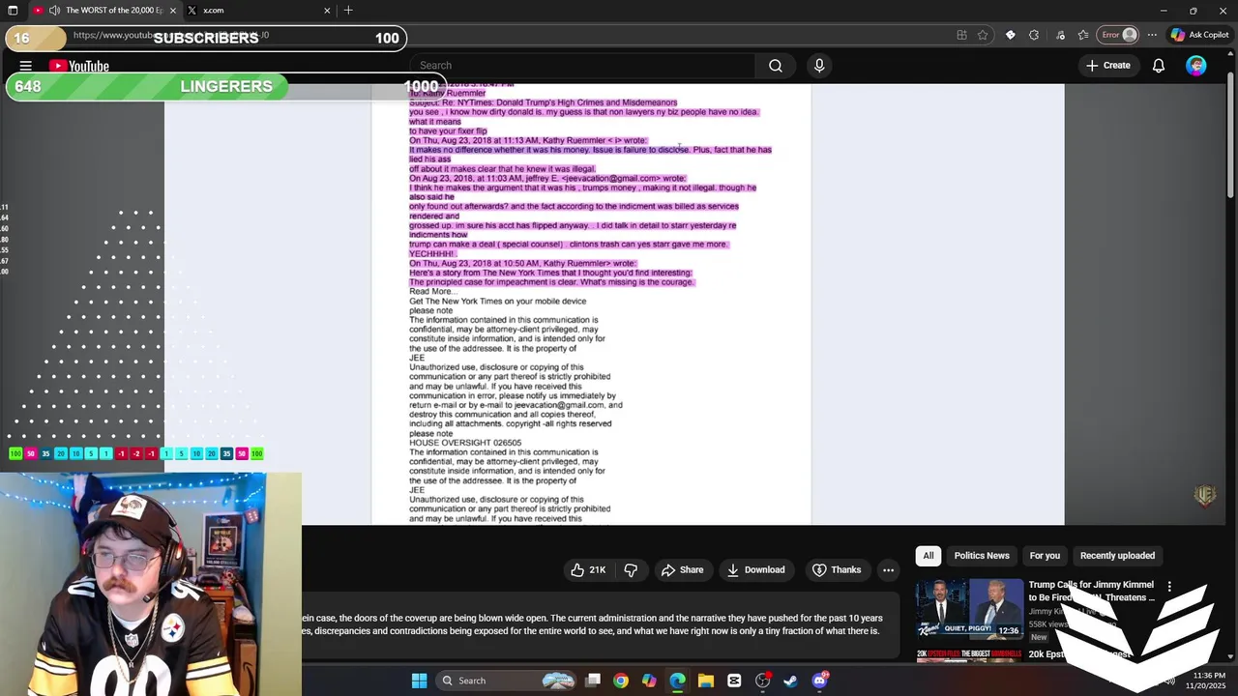This screenshot has width=1238, height=696.
Task: Open CapCut from the taskbar
Action: (734, 681)
